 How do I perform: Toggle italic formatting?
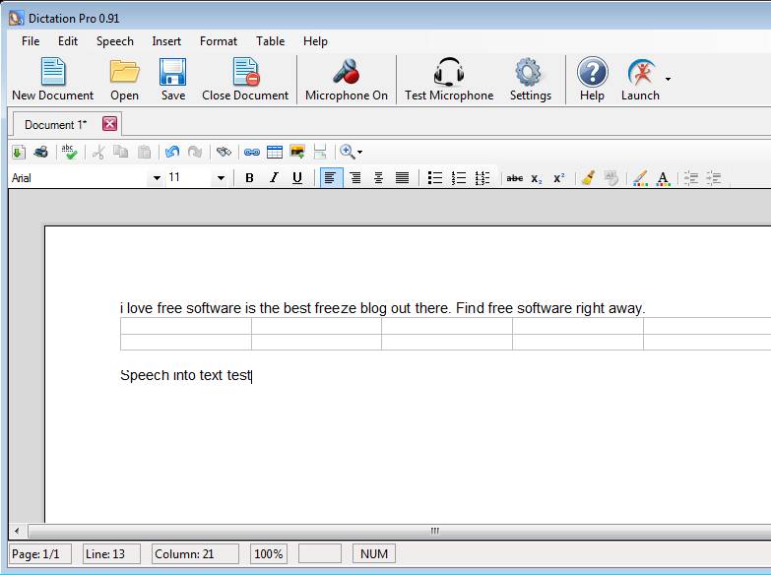tap(274, 178)
